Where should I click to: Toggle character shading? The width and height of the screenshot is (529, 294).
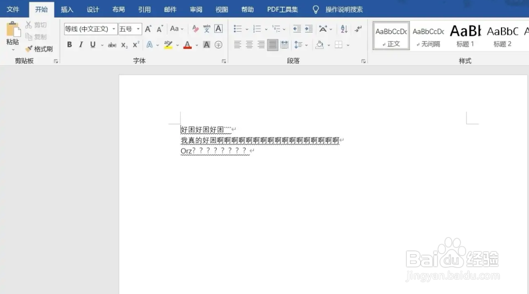pos(207,45)
